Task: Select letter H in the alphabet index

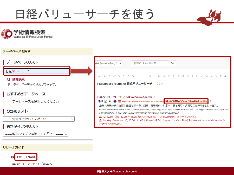Action: click(138, 76)
